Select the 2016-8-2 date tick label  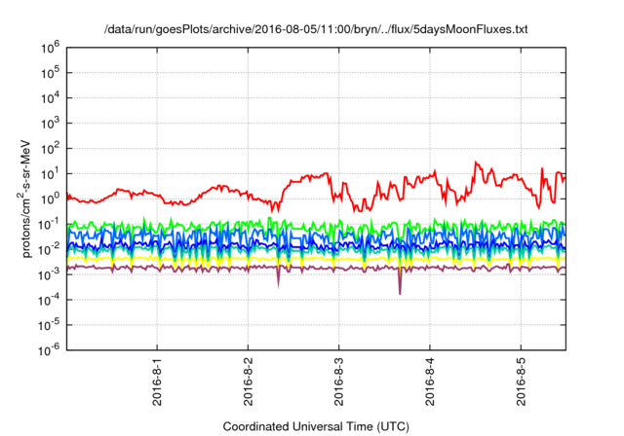[x=248, y=381]
